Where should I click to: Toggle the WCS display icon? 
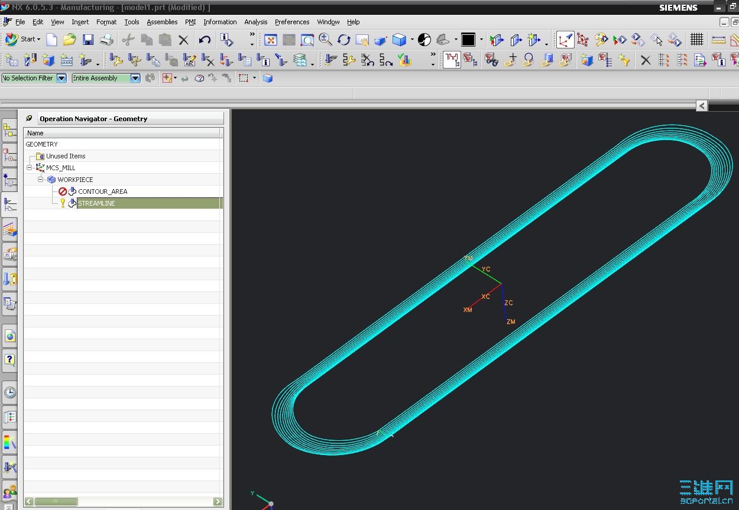click(565, 40)
